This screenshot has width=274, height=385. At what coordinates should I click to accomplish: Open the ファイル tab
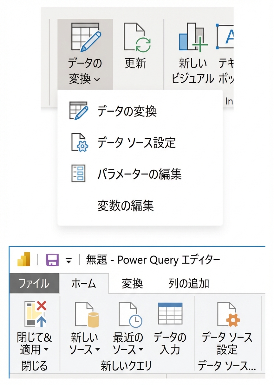tap(34, 283)
